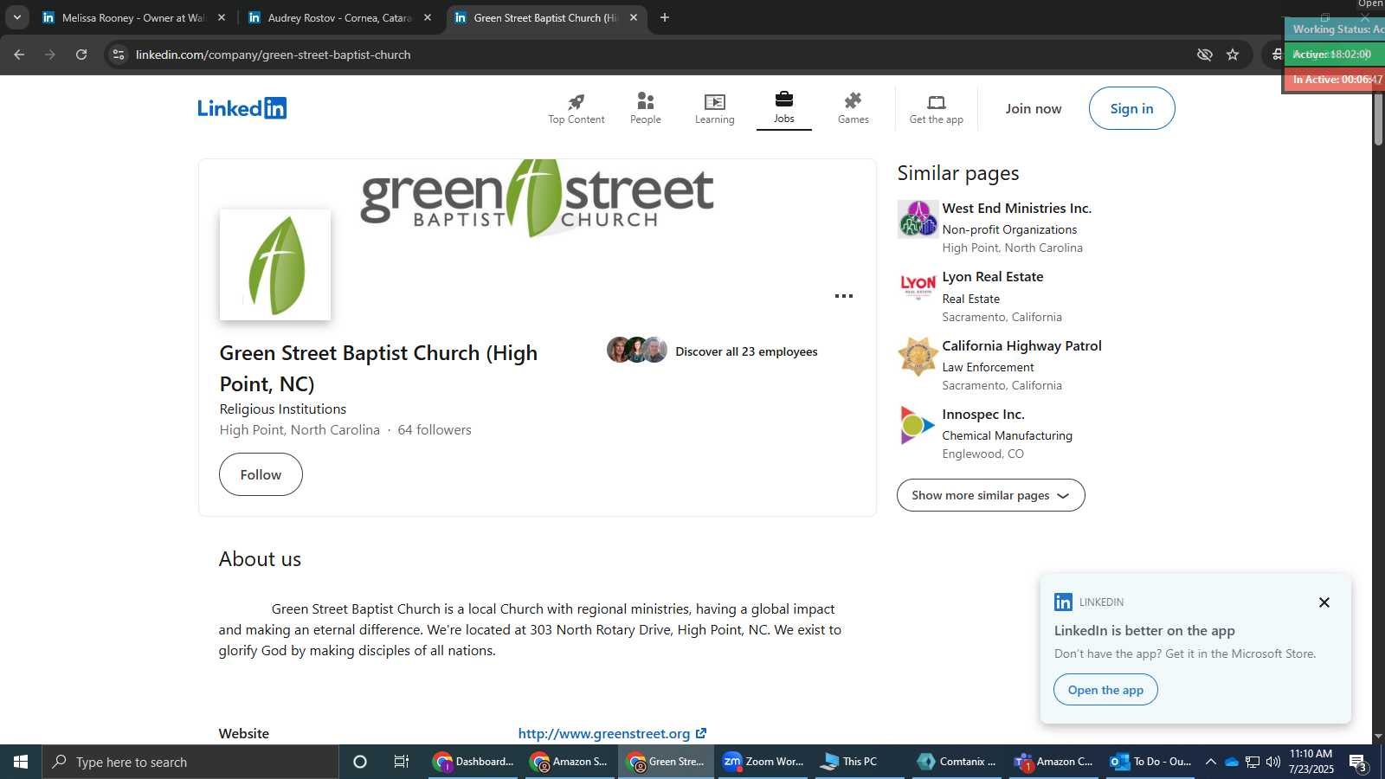The image size is (1385, 779).
Task: Click the site information icon in address bar
Action: click(x=119, y=55)
